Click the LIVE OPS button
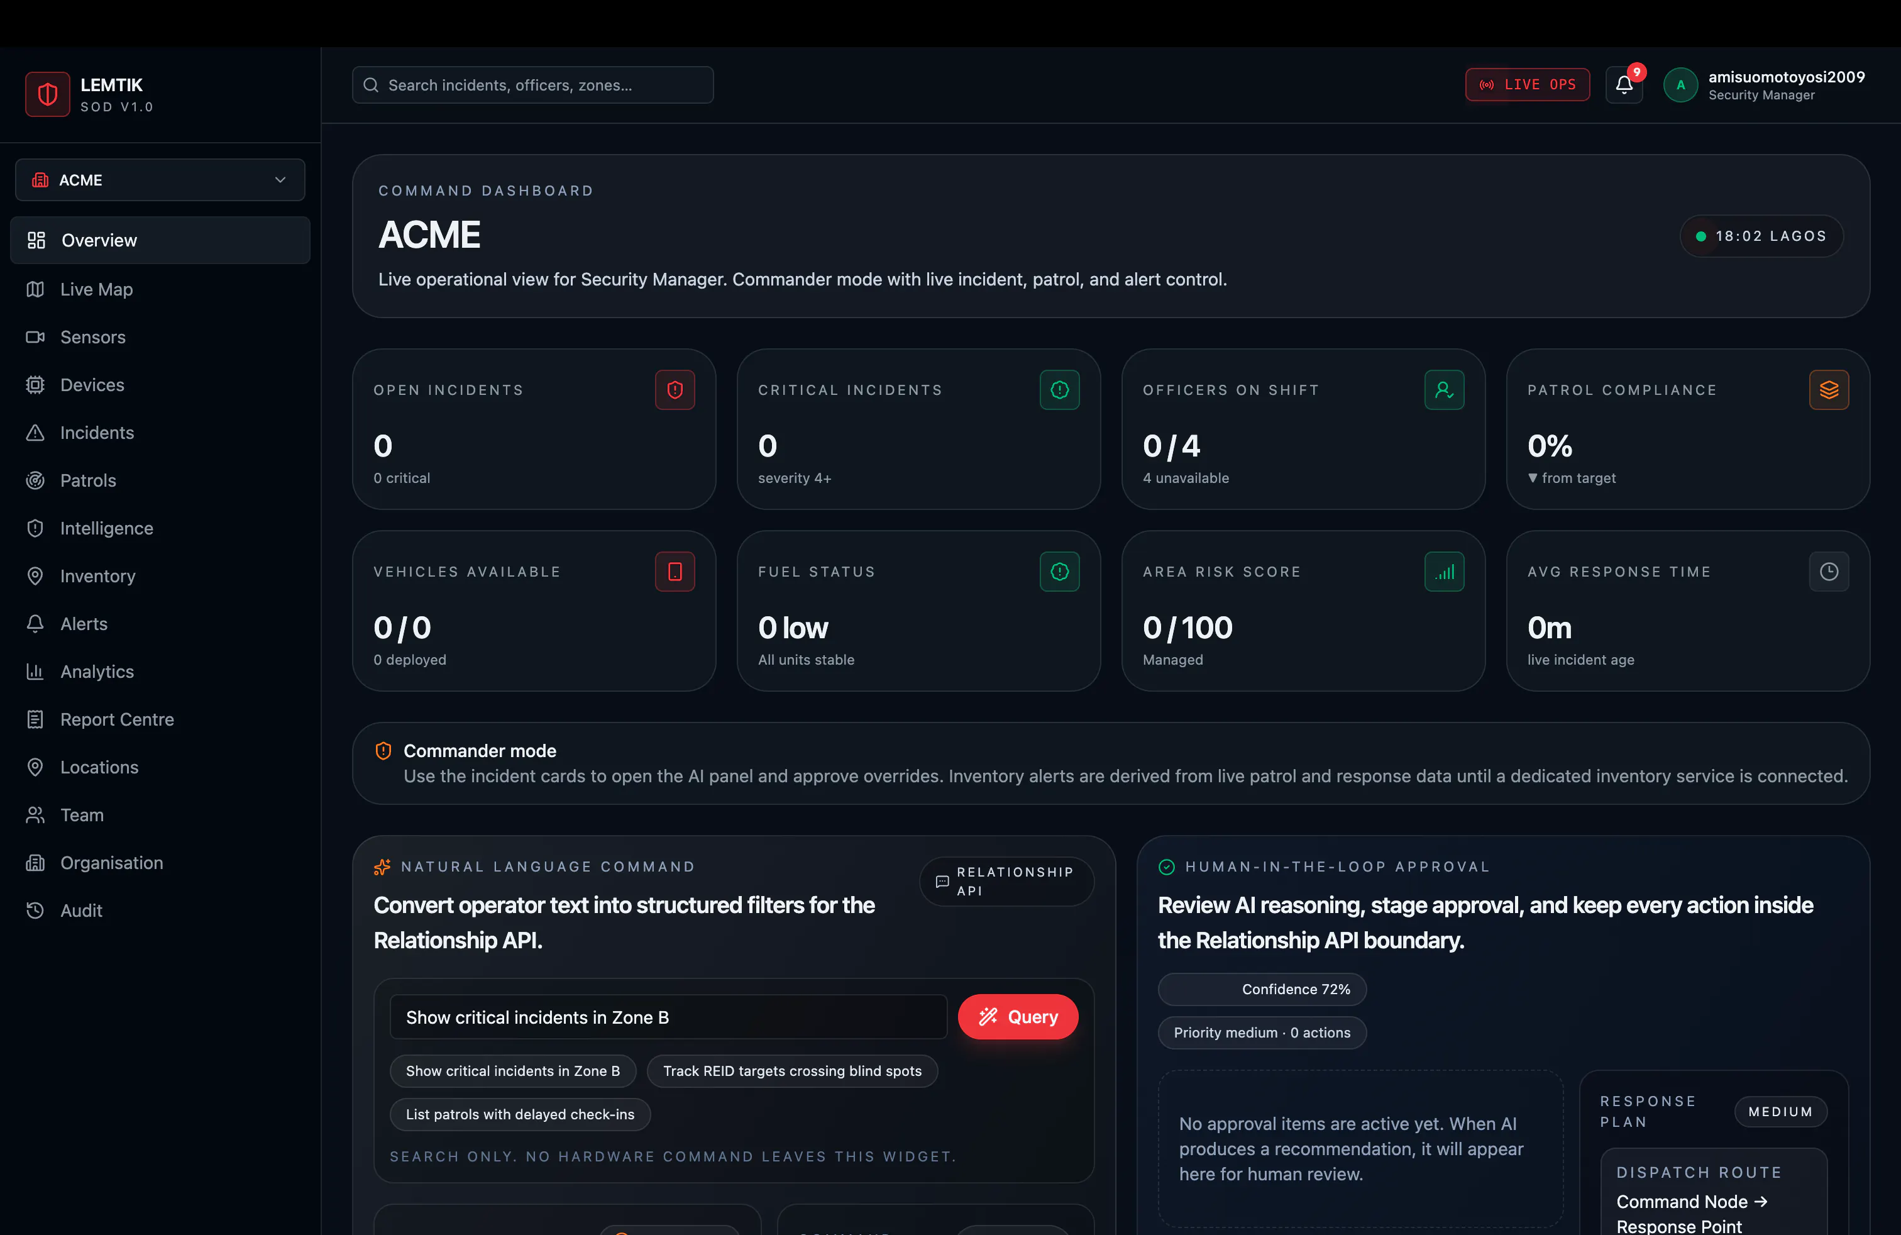This screenshot has width=1901, height=1235. point(1527,85)
